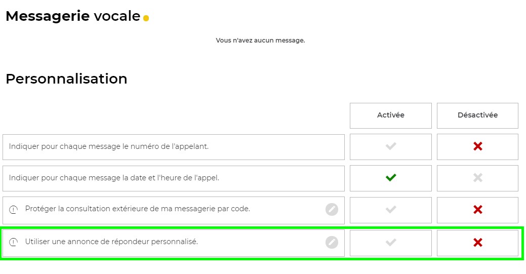Screen dimensions: 526x274
Task: Click info icon beside "Utiliser une annonce"
Action: point(14,242)
